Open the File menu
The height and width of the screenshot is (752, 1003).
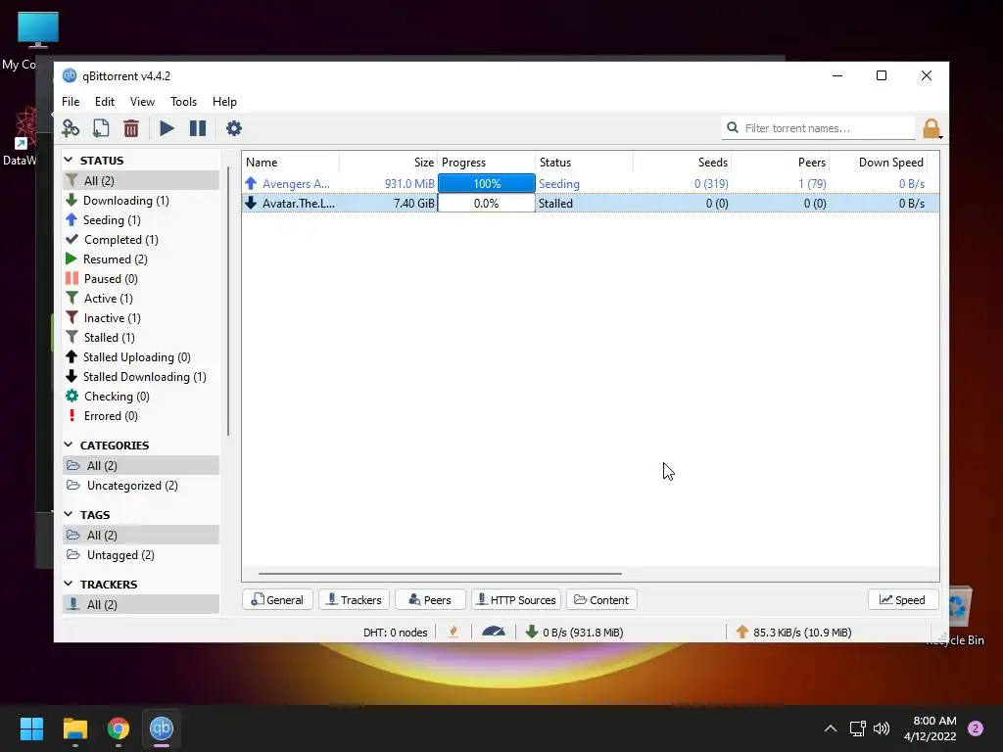click(x=71, y=102)
